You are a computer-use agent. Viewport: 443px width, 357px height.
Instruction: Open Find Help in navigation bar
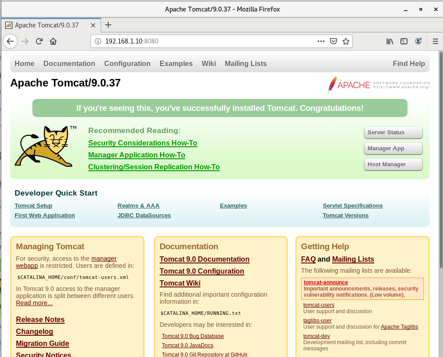(x=409, y=63)
